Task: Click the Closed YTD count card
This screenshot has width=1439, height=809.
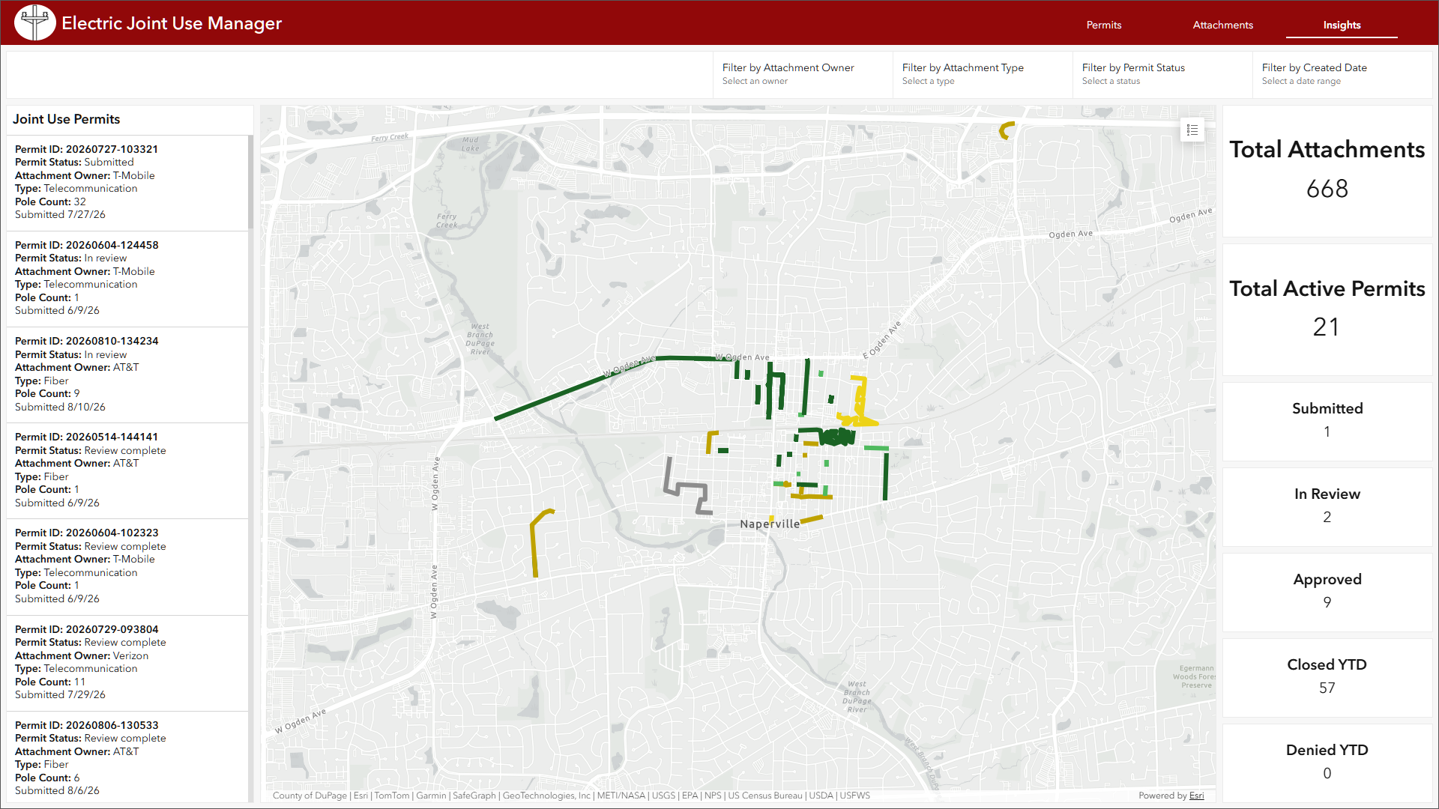Action: click(x=1327, y=678)
